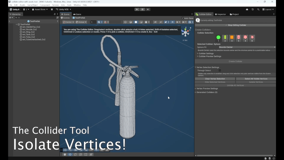
Task: Open the Unity VCS dropdown
Action: pos(63,9)
